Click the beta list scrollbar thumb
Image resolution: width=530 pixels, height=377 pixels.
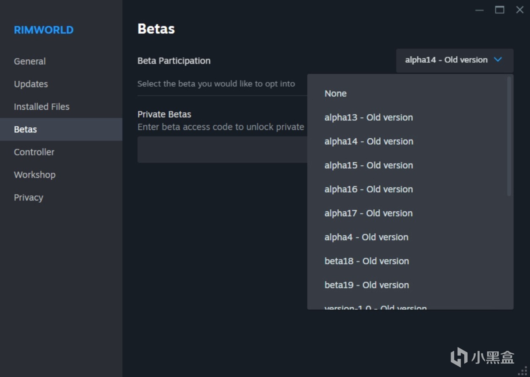(509, 136)
